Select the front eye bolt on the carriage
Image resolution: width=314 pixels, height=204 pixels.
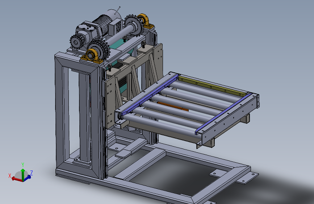[x=109, y=68]
